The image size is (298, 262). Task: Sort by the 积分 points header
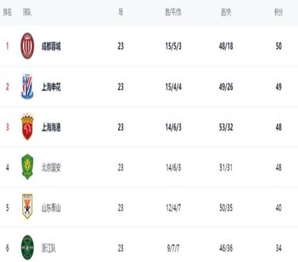[278, 13]
